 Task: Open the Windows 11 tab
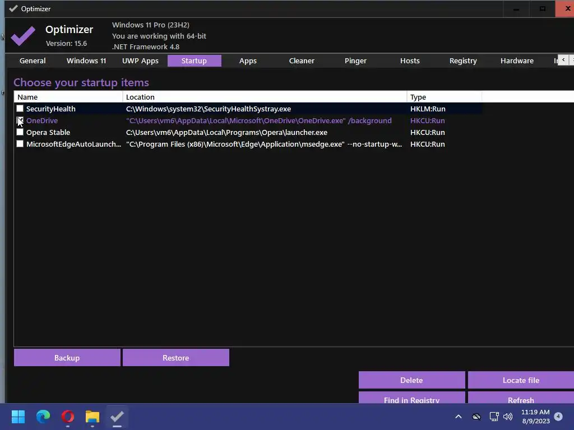click(86, 60)
